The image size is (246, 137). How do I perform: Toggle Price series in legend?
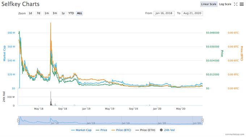click(x=101, y=130)
